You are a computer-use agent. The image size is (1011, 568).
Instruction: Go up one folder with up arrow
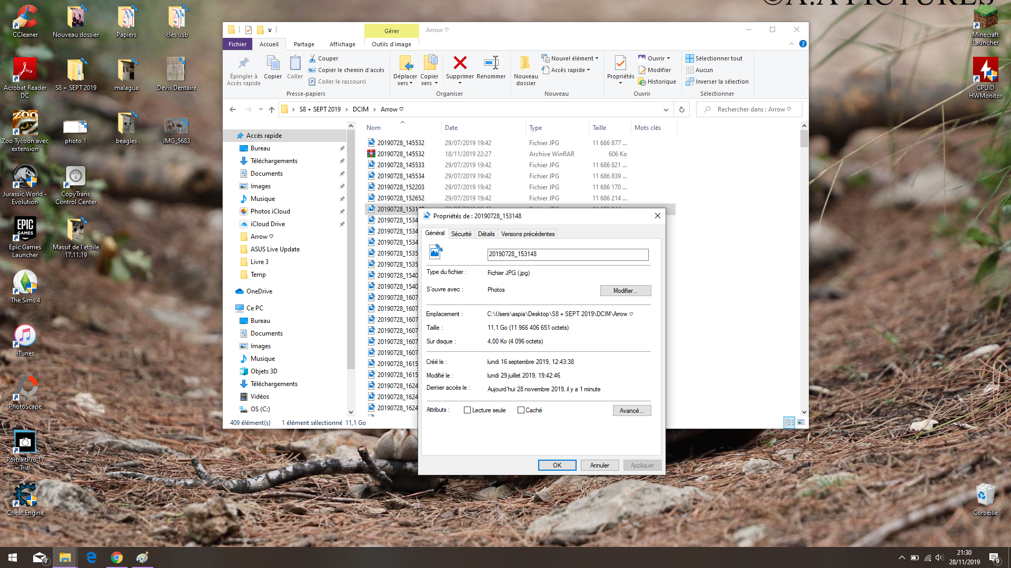pos(271,109)
